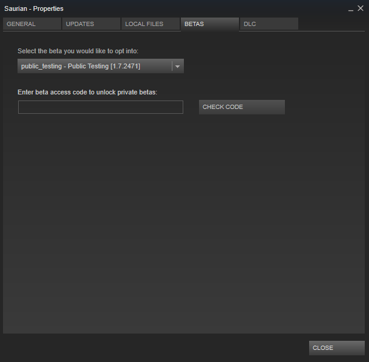This screenshot has height=362, width=369.
Task: Open the UPDATES tab
Action: pyautogui.click(x=91, y=24)
